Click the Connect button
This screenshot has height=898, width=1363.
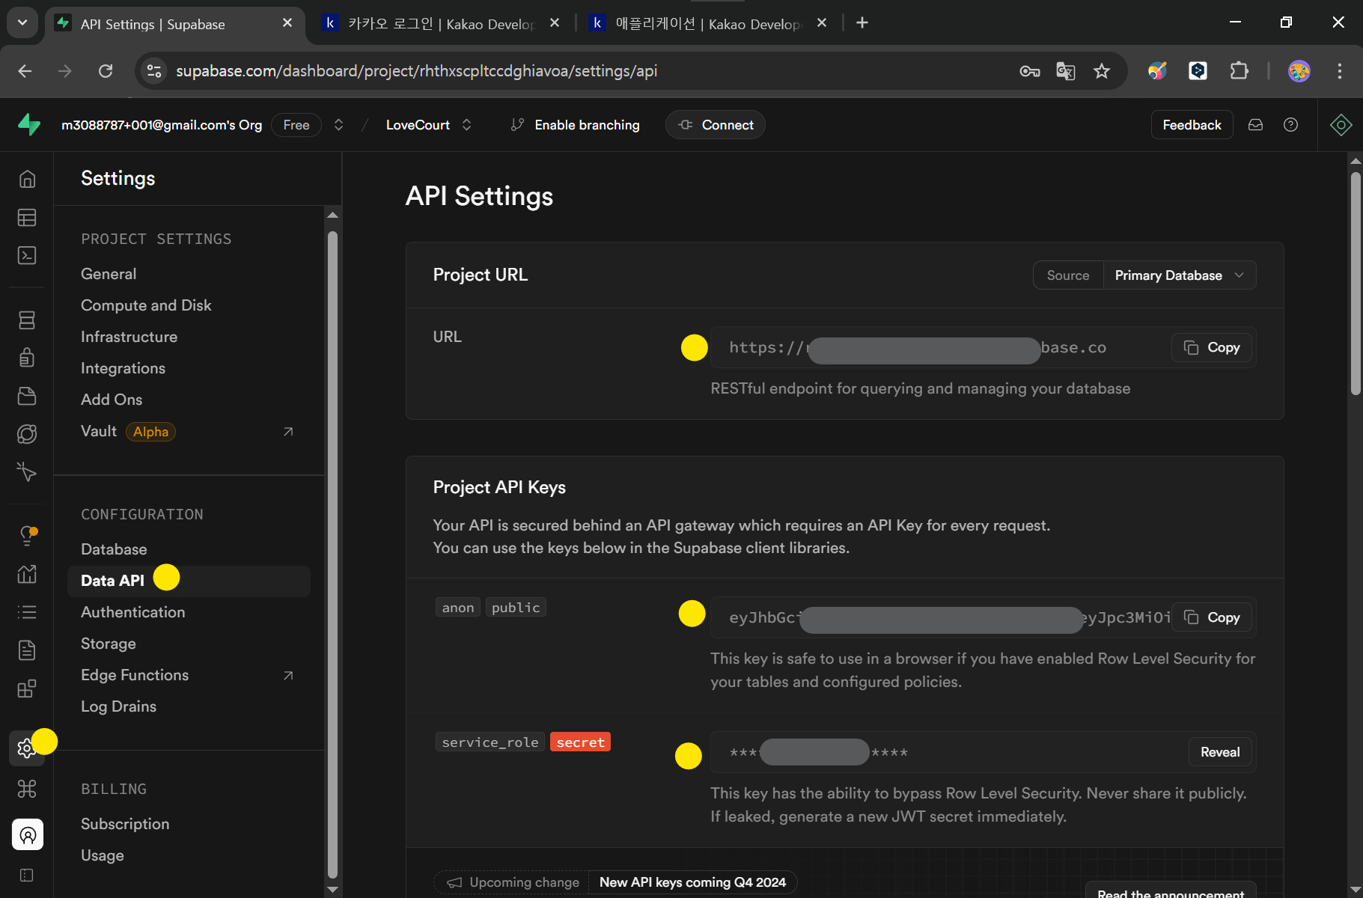[716, 125]
